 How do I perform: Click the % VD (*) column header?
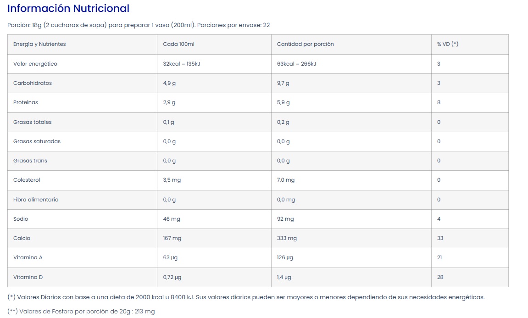(x=448, y=44)
